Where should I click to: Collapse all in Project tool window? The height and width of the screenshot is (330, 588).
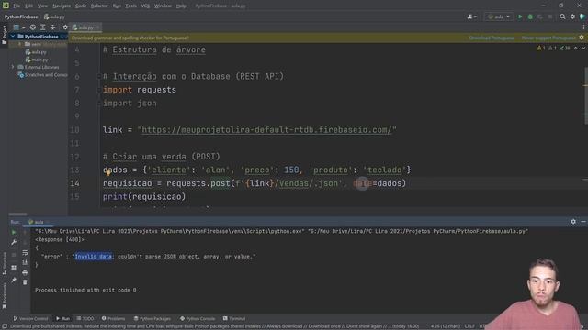coord(53,27)
